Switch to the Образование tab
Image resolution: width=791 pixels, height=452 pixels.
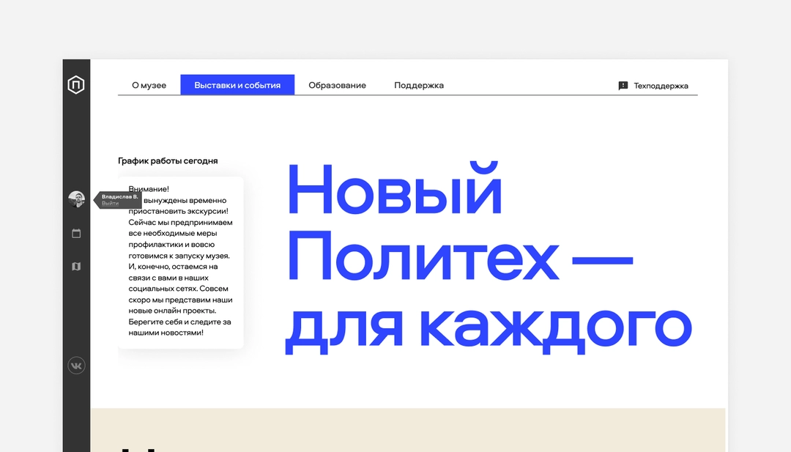tap(338, 85)
